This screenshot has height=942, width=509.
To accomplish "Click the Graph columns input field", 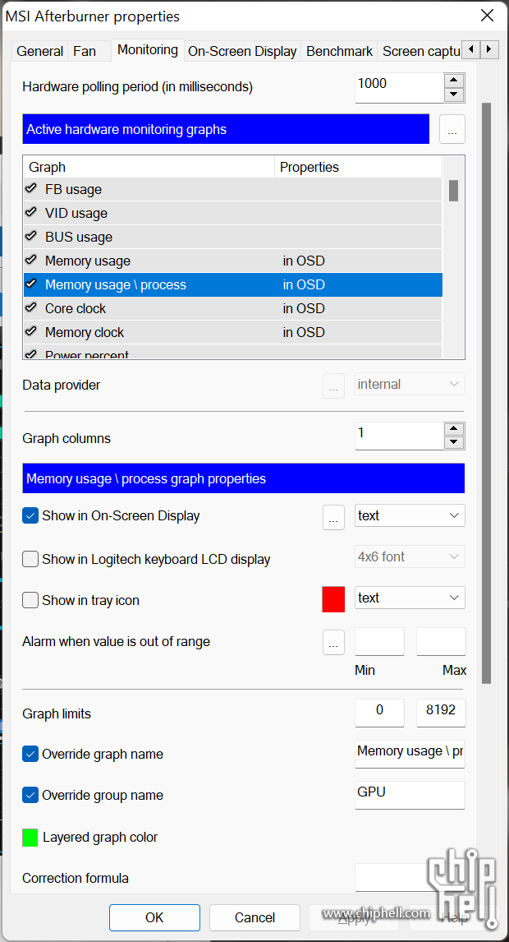I will pyautogui.click(x=400, y=436).
